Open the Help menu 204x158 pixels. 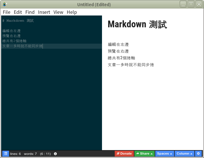72,12
